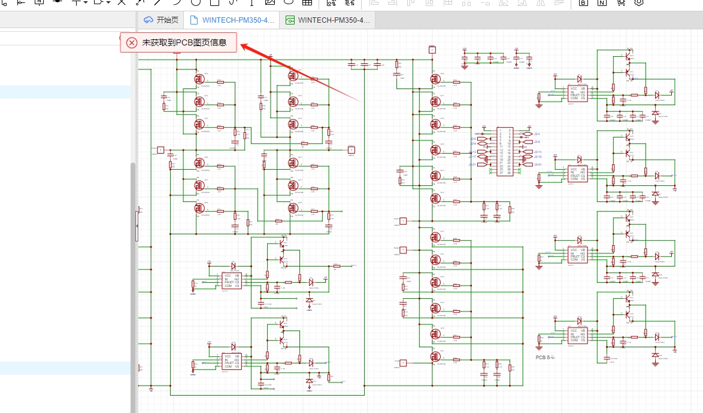Select the first highlighted row in left panel
Screen dimensions: 703x413
tap(65, 92)
